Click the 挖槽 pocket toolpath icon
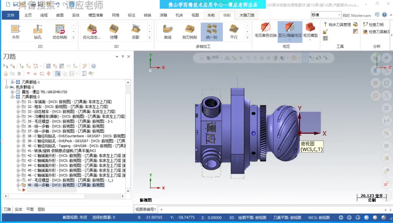393x223 pixels. [114, 32]
